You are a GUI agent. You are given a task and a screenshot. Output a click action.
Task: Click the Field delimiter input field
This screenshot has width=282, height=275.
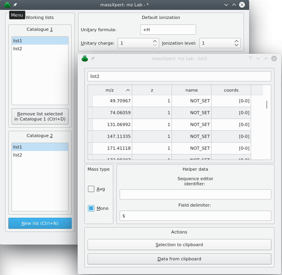pos(195,216)
